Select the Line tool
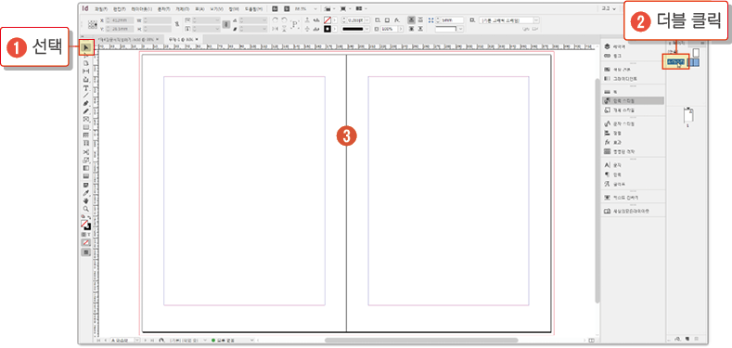The height and width of the screenshot is (348, 732). [x=86, y=95]
